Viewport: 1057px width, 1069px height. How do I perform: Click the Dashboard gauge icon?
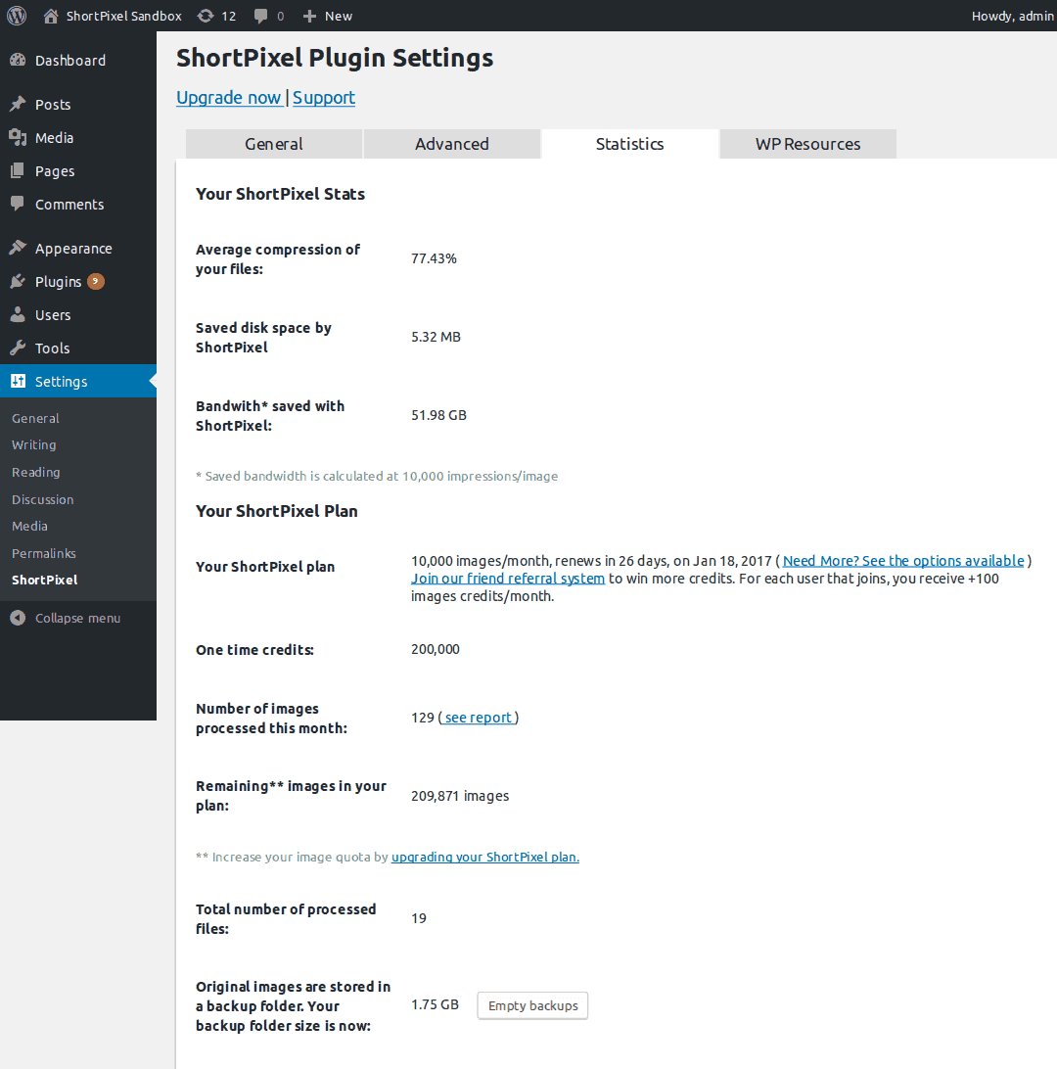[x=18, y=60]
